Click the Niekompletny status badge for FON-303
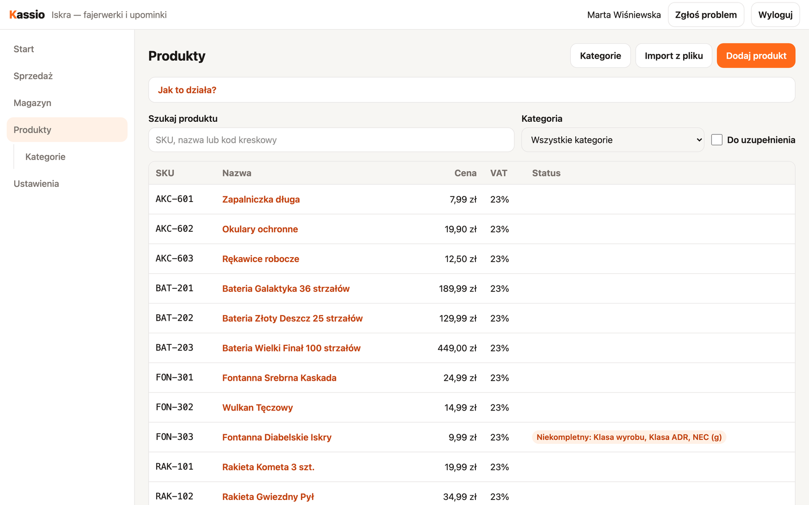 tap(629, 437)
